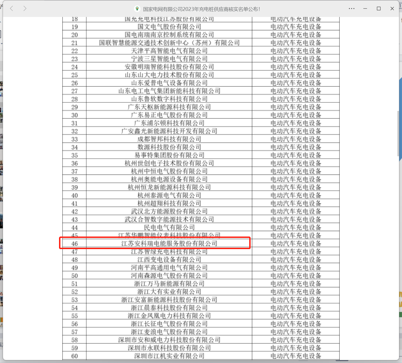Select 山东鲁软数字科技有限公司
Viewport: 402px width, 363px height.
(x=169, y=99)
